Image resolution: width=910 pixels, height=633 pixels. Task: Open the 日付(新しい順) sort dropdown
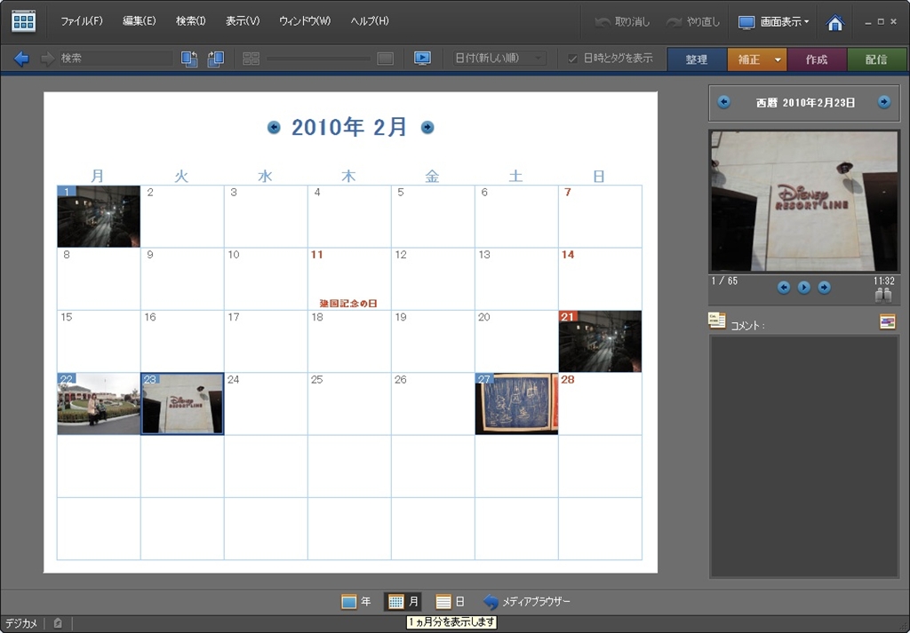pos(499,59)
